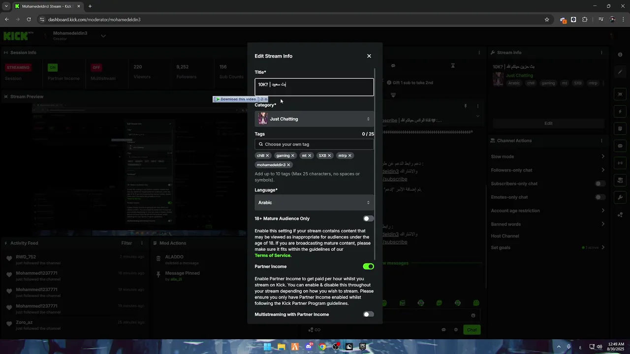
Task: Reload the page
Action: click(29, 20)
